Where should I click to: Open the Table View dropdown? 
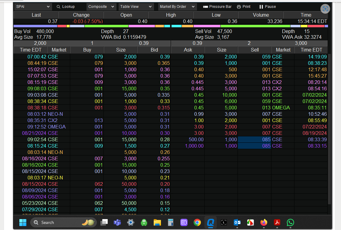[x=136, y=7]
